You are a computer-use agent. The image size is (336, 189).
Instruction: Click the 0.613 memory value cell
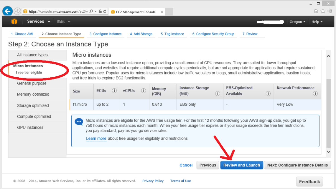pyautogui.click(x=163, y=104)
